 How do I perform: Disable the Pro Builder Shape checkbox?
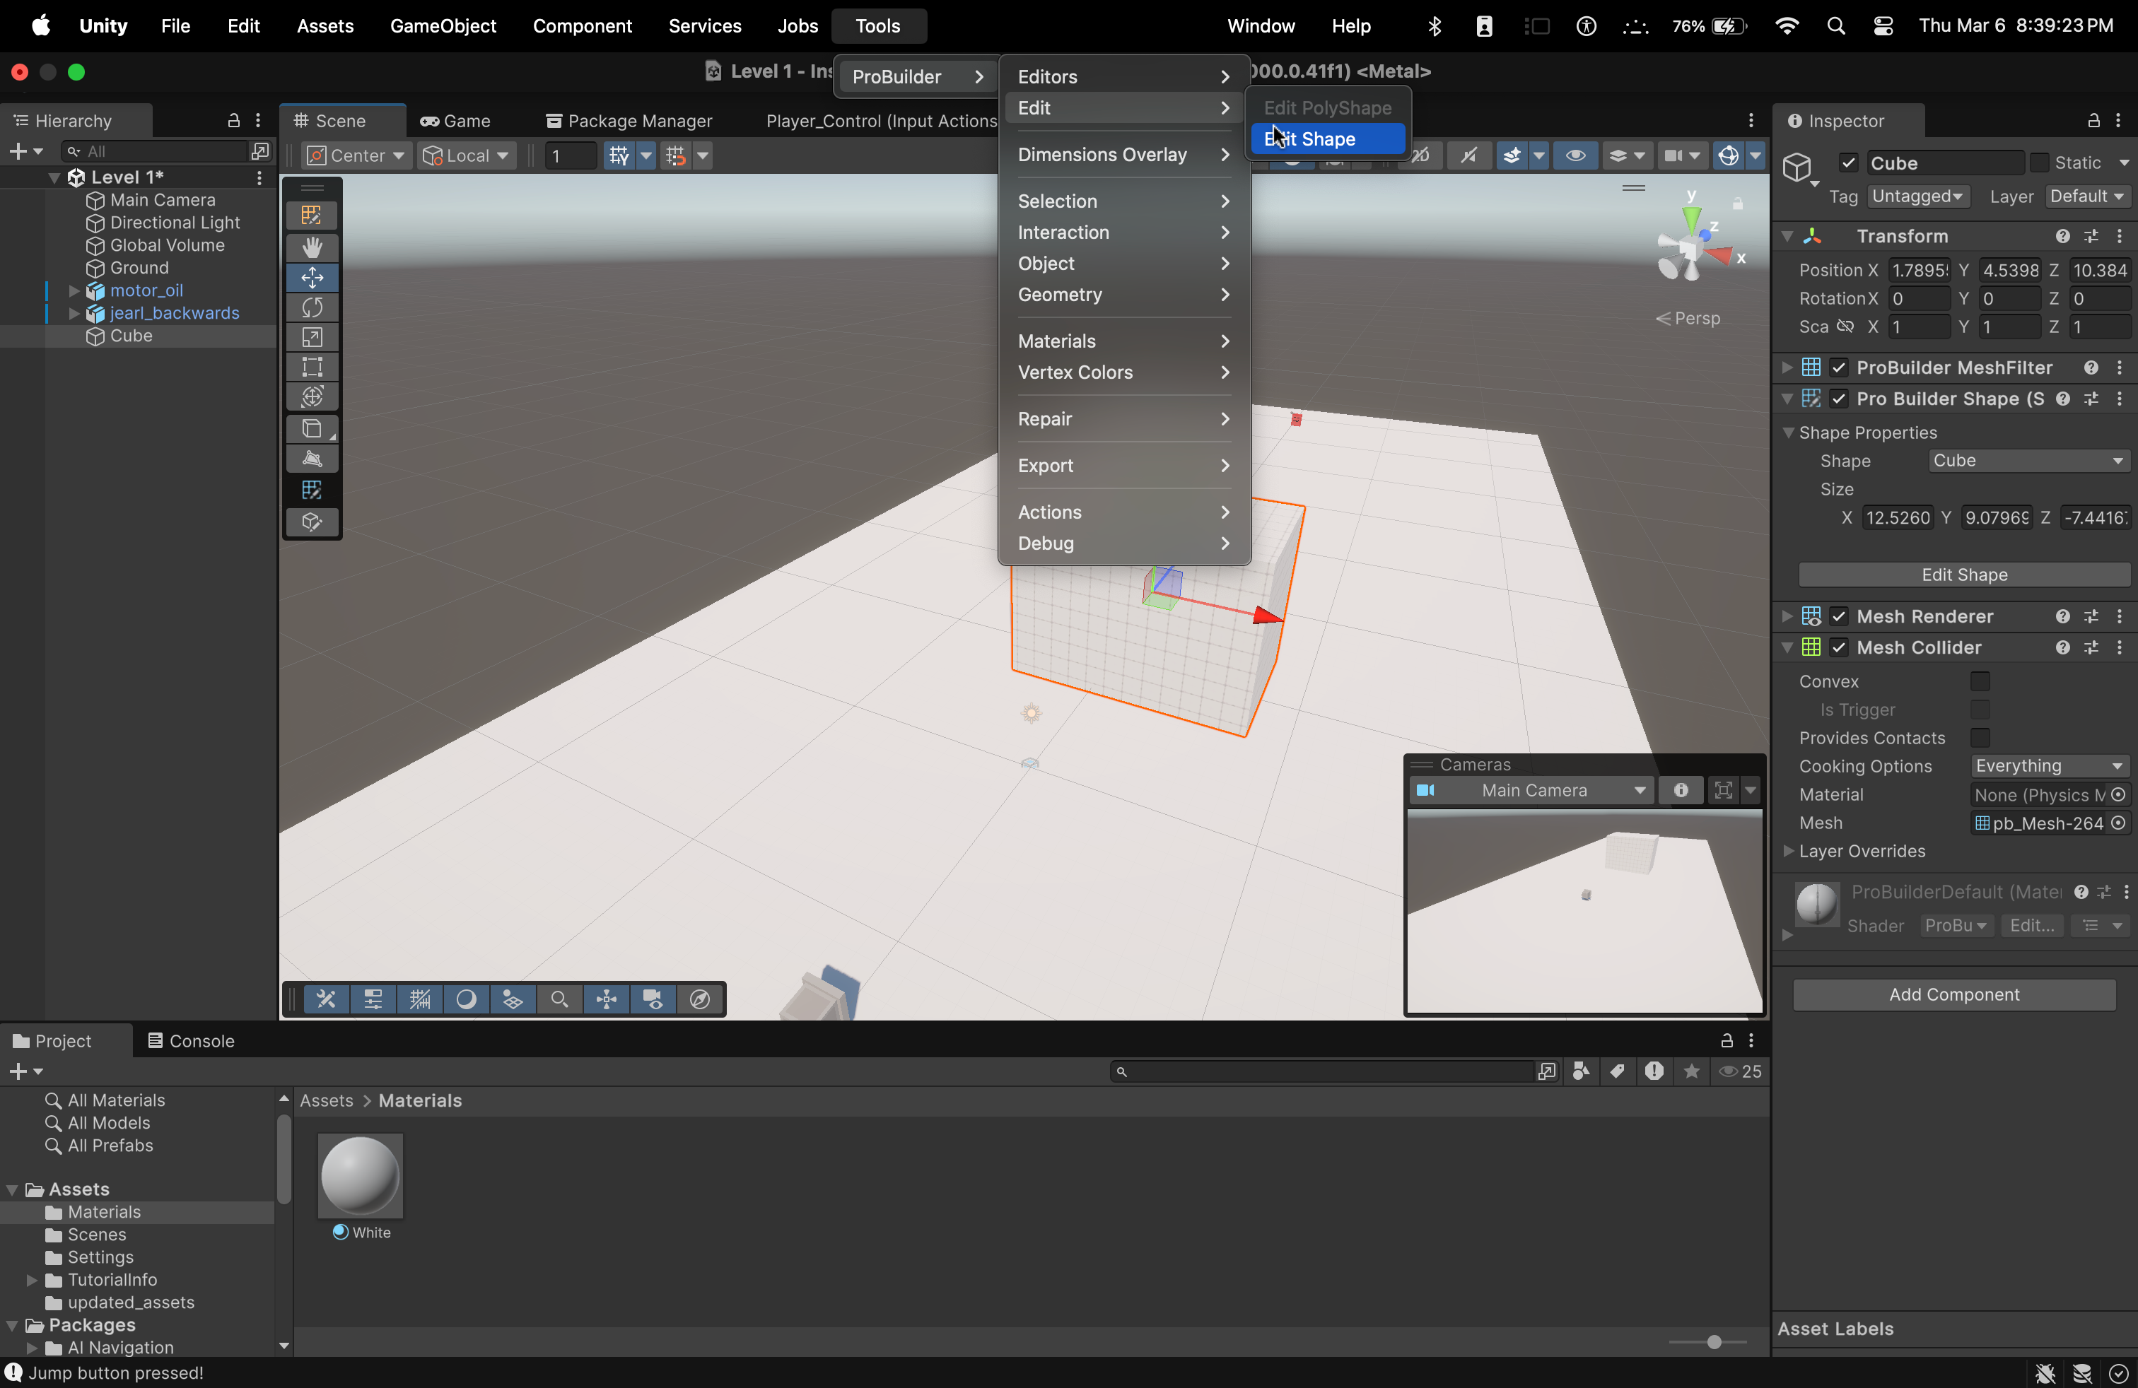(x=1839, y=399)
